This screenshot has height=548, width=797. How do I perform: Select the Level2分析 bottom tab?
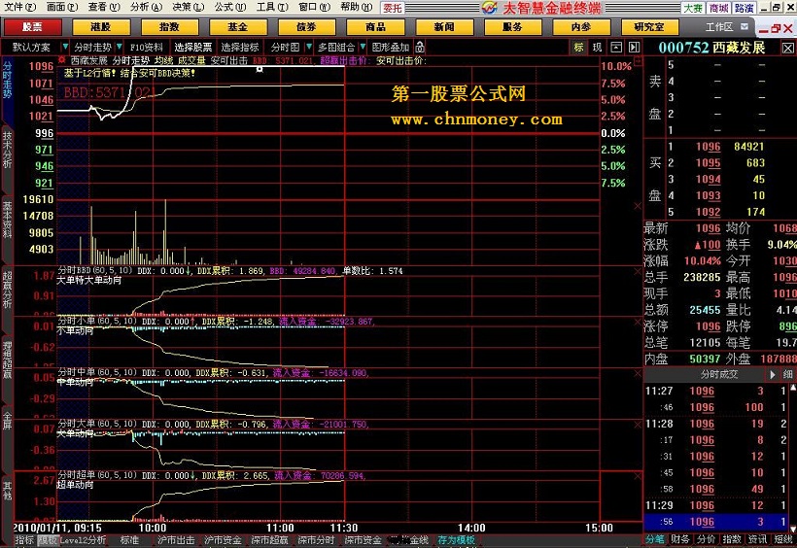coord(83,540)
